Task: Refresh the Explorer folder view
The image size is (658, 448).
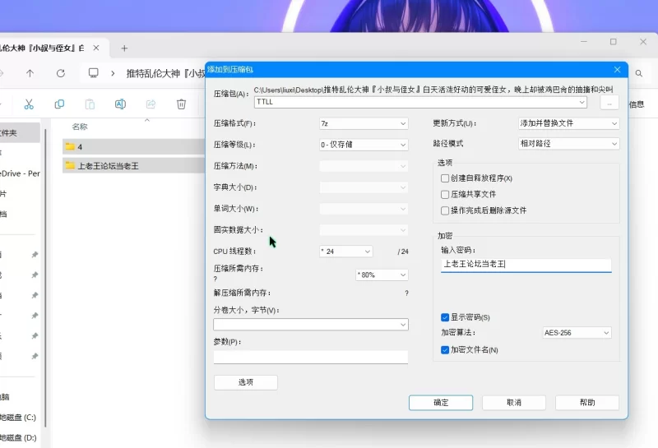Action: click(61, 73)
